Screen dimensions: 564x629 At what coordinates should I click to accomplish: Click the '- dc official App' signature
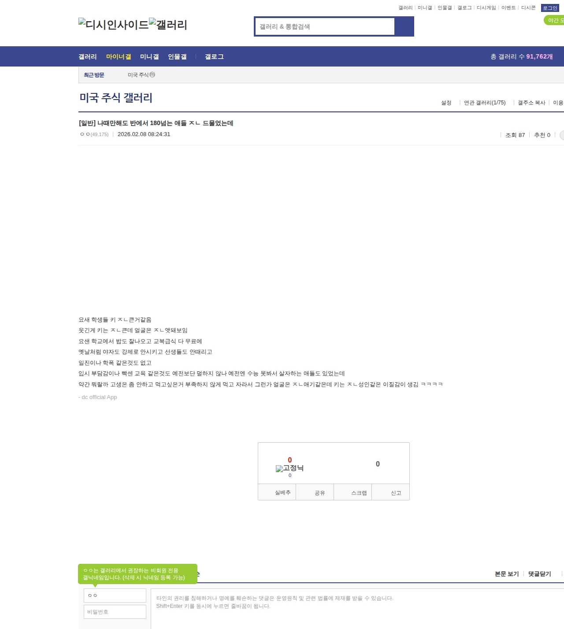point(98,397)
